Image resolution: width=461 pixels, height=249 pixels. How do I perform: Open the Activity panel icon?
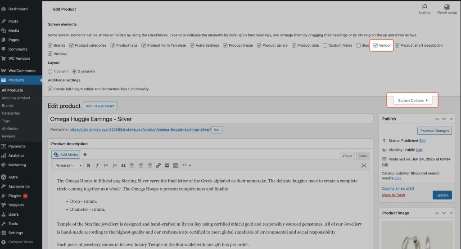[x=425, y=6]
